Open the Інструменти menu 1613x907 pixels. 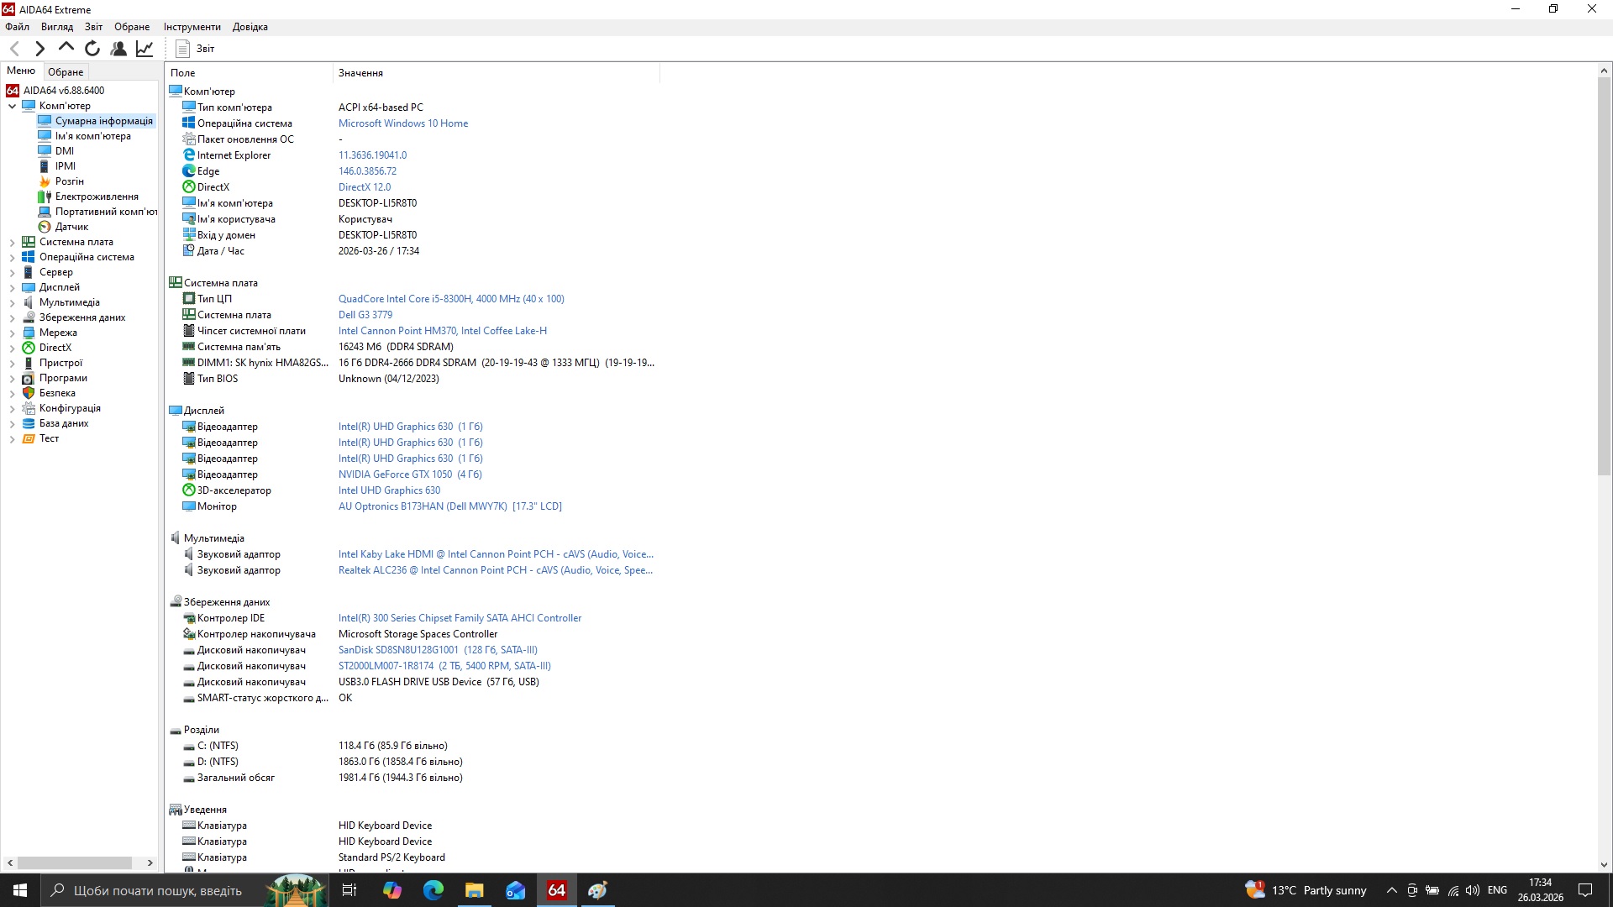(x=192, y=27)
